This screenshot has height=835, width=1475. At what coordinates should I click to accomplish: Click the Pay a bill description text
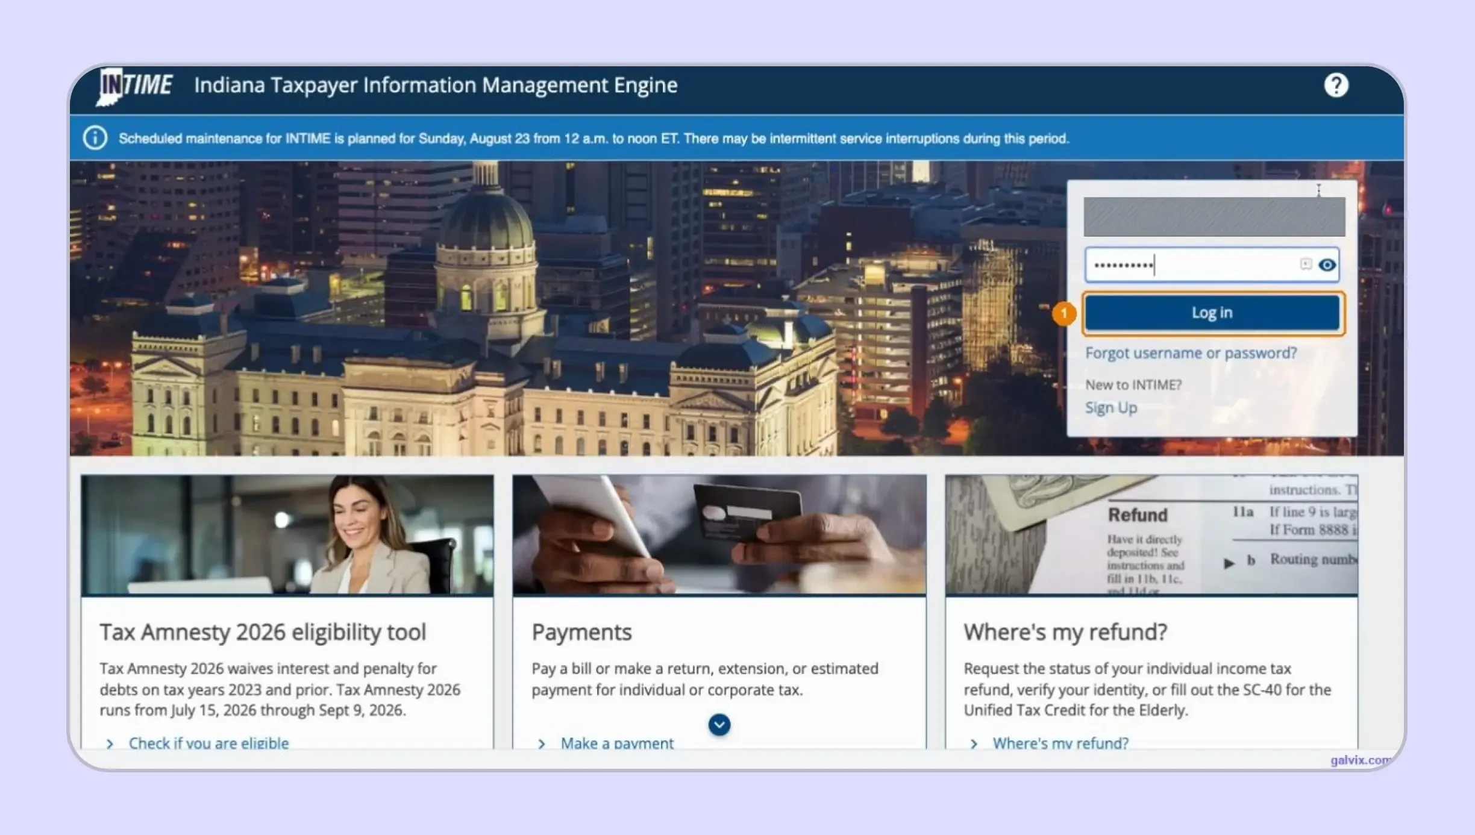click(x=704, y=679)
